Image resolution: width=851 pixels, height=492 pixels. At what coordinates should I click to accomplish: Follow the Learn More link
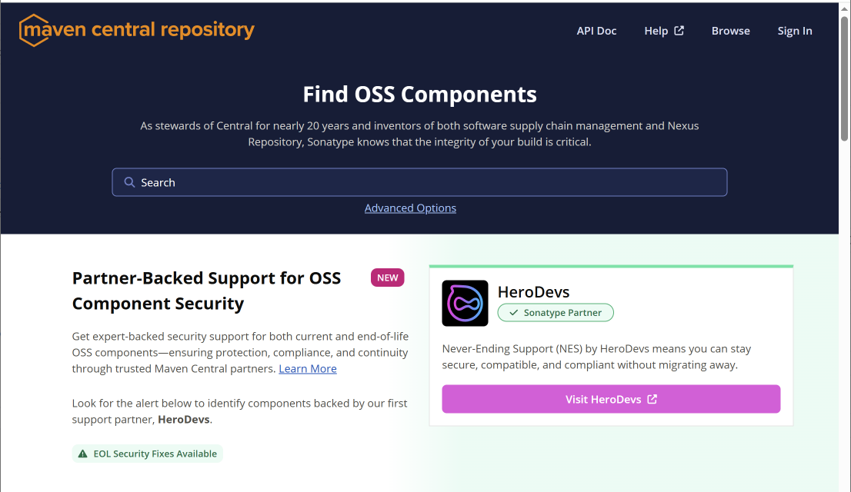click(x=308, y=369)
